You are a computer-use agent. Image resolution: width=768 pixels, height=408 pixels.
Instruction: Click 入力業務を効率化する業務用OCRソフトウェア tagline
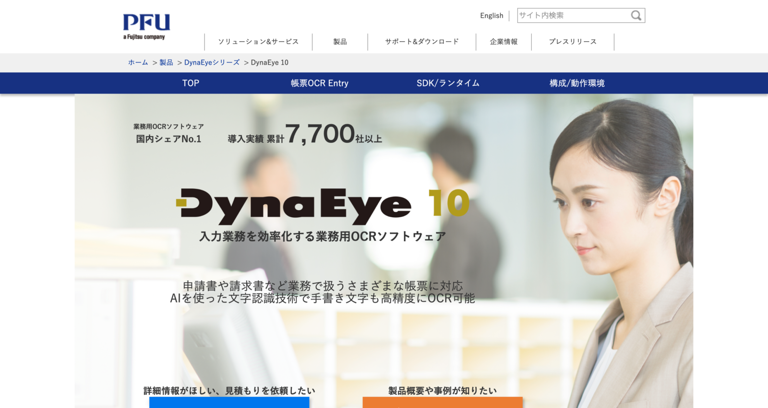(323, 236)
